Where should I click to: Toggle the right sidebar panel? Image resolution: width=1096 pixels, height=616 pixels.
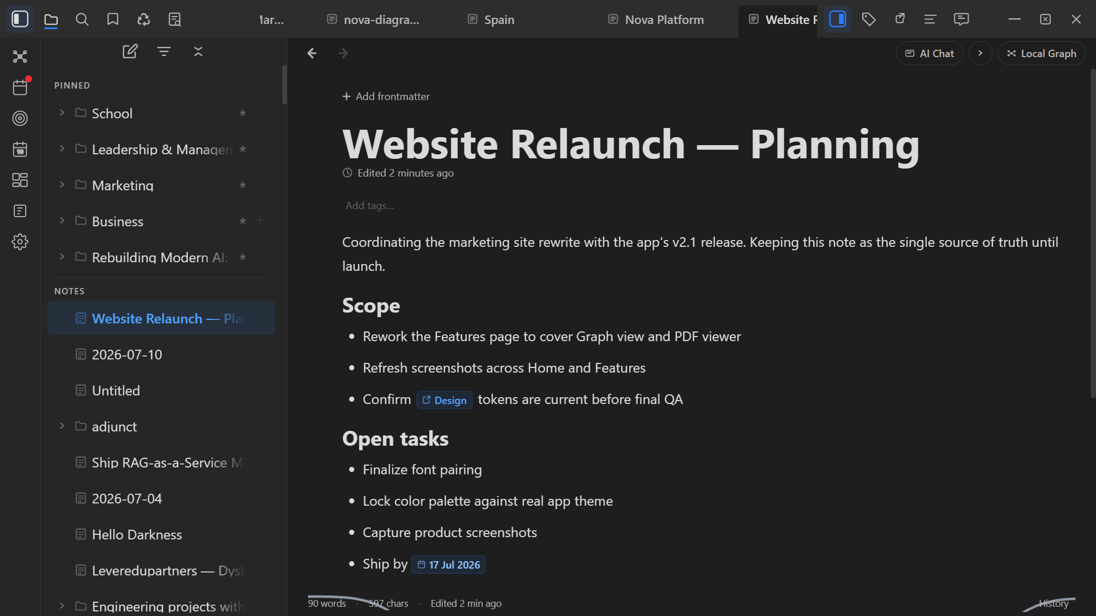tap(838, 19)
